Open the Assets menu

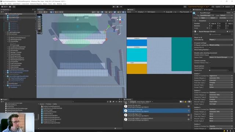click(10, 4)
